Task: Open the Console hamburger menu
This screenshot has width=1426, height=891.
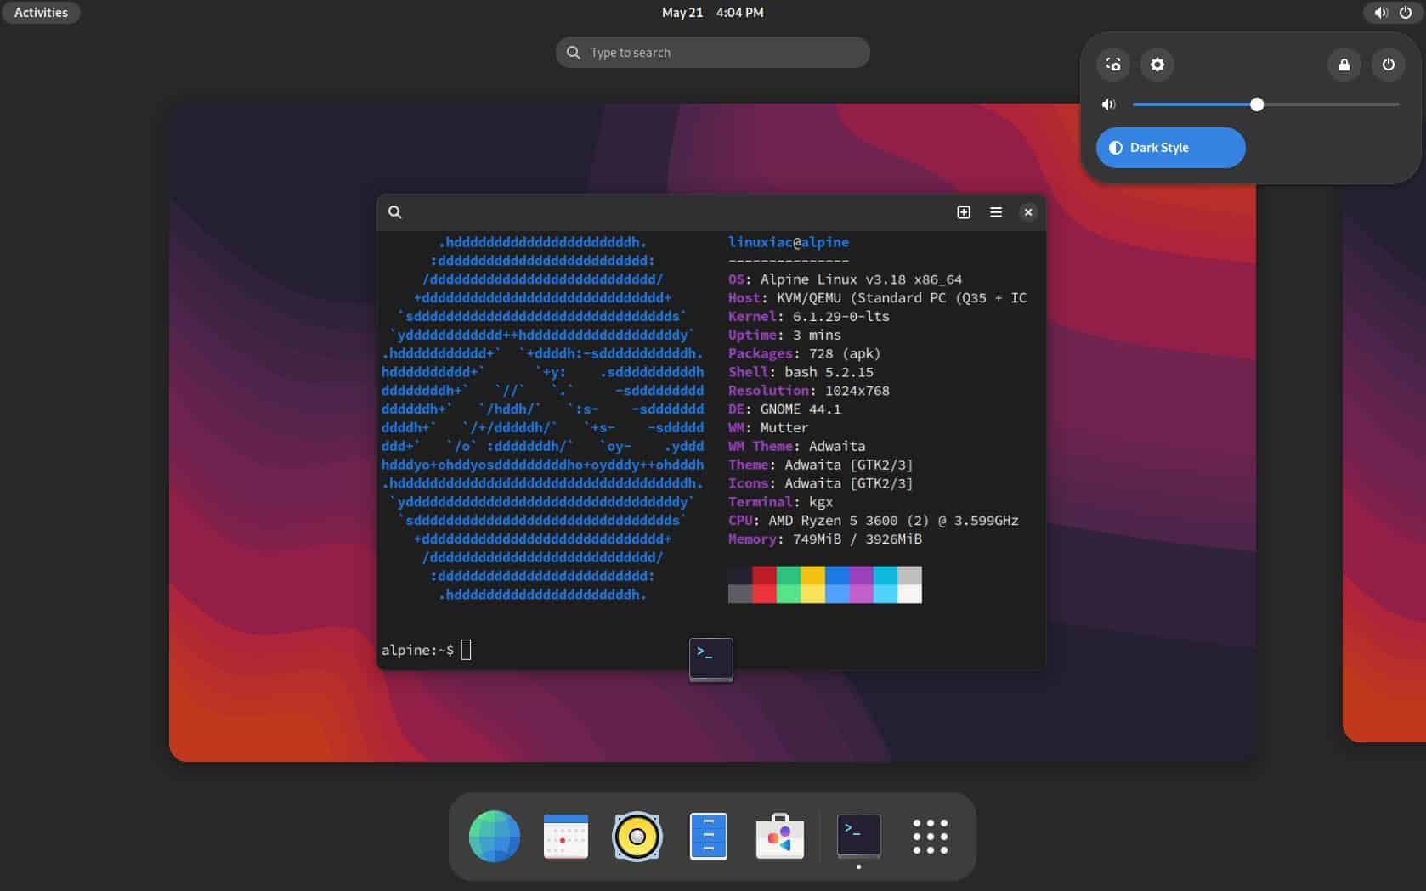Action: tap(995, 211)
